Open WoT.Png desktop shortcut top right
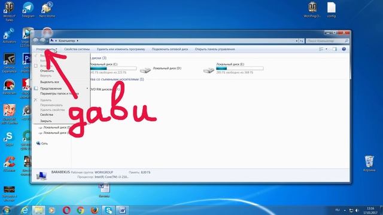The height and width of the screenshot is (215, 383). click(x=312, y=10)
